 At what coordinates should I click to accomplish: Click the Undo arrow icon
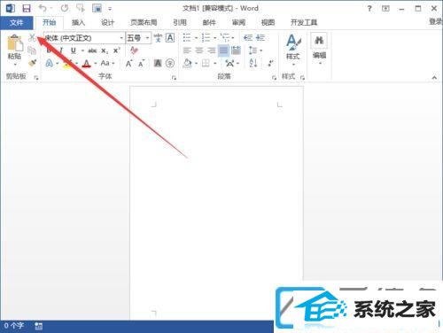point(43,8)
